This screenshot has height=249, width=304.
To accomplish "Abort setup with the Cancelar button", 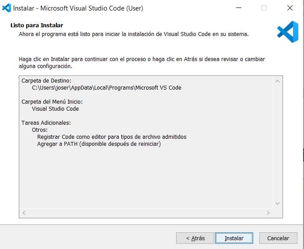I will 278,238.
